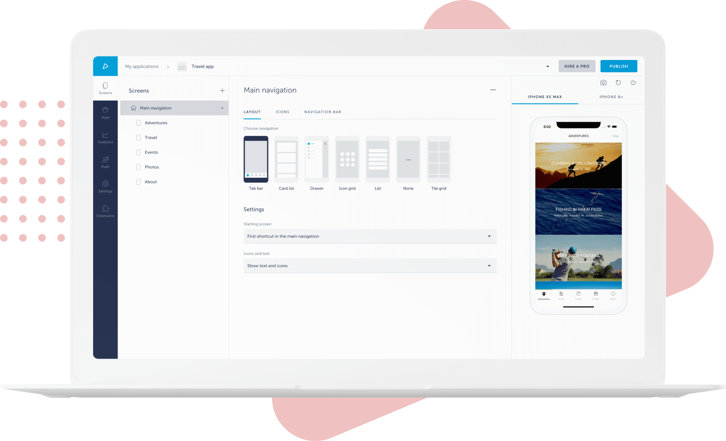Image resolution: width=726 pixels, height=441 pixels.
Task: Switch to the Icons tab
Action: point(283,112)
